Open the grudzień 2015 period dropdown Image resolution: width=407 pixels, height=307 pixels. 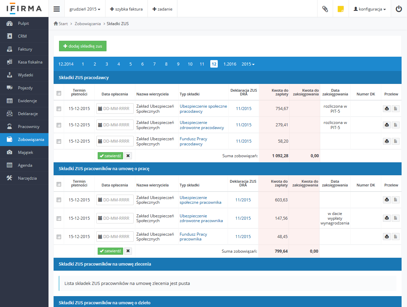tap(85, 9)
